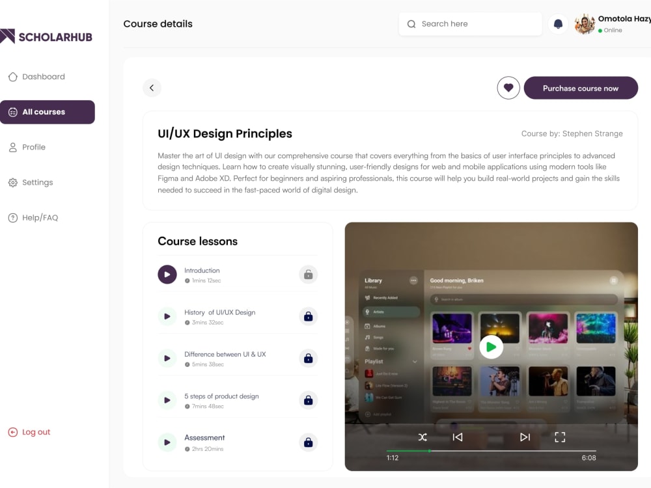Click the Log out arrow icon
The height and width of the screenshot is (488, 651).
point(13,432)
